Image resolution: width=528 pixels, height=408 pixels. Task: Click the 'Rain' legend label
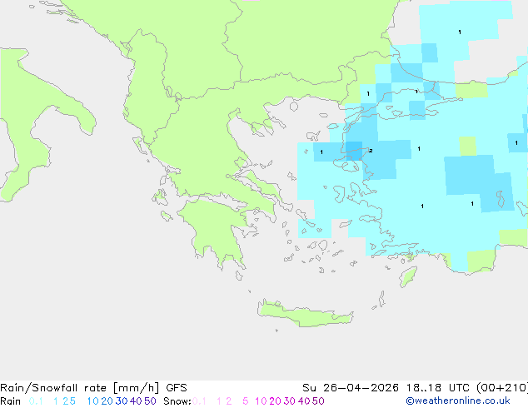[11, 401]
